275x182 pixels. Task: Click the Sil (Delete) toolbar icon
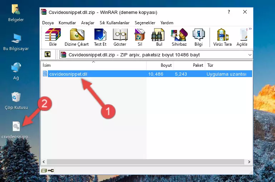[x=140, y=37]
